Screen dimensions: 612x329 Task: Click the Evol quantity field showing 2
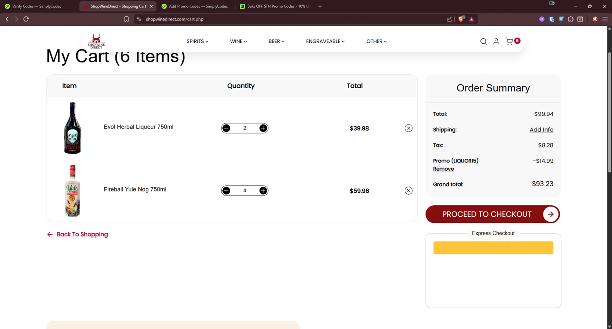click(x=245, y=128)
